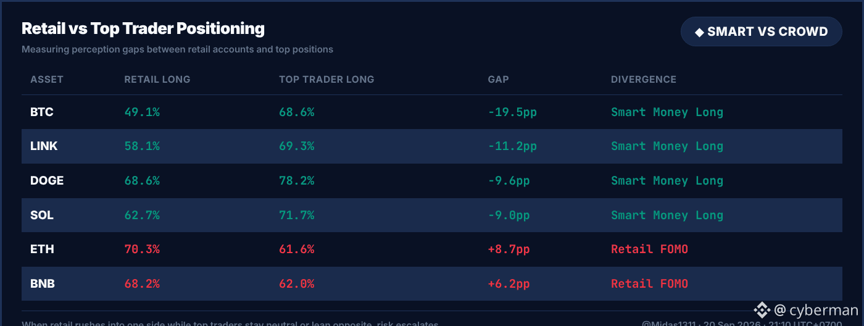Click the GAP column header
This screenshot has height=326, width=864.
tap(498, 80)
